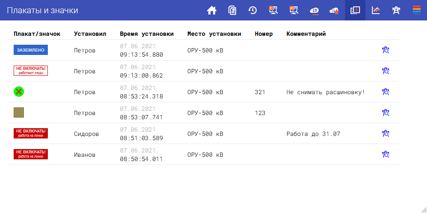Locate the ЗАЗЕМЛЕНО placard via its row icon
Viewport: 427px width, 213px height.
point(386,50)
